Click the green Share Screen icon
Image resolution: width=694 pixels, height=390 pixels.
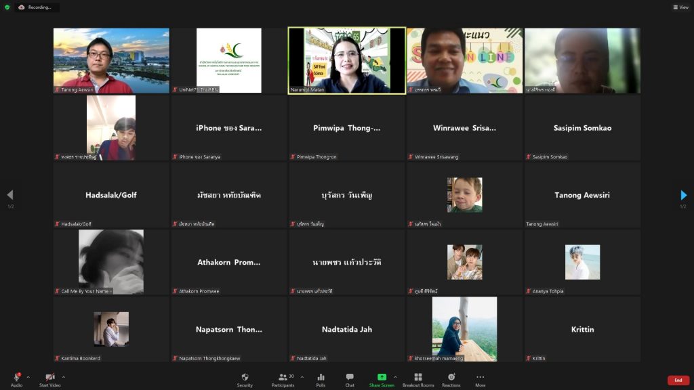[382, 377]
